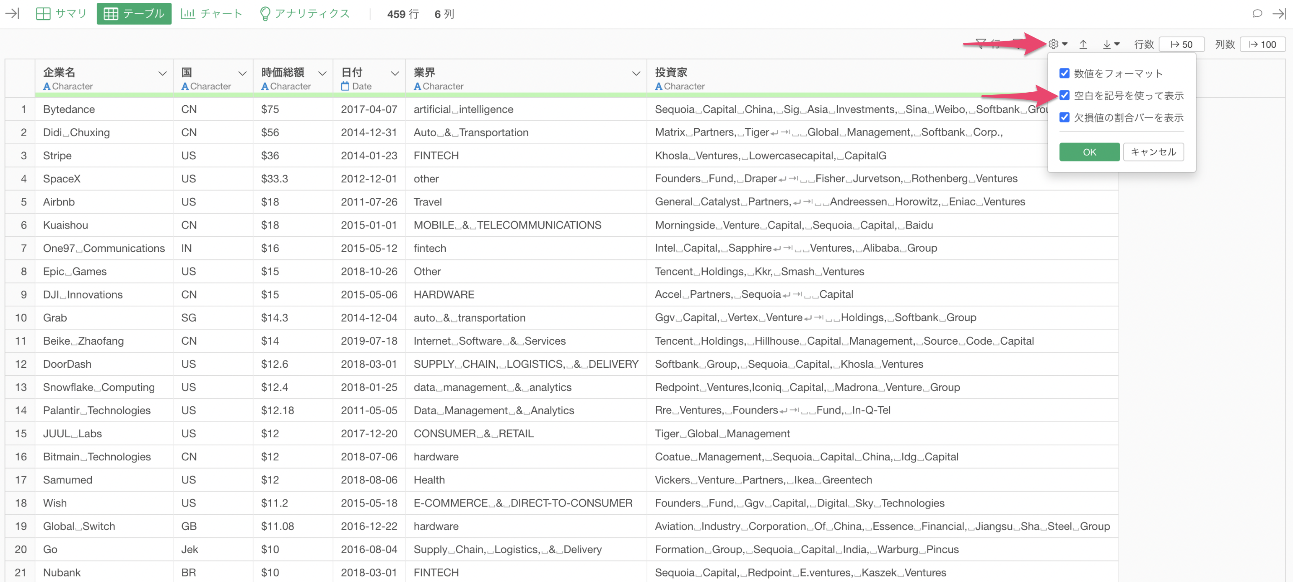Select the Epic Games cell
1293x582 pixels.
coord(104,271)
